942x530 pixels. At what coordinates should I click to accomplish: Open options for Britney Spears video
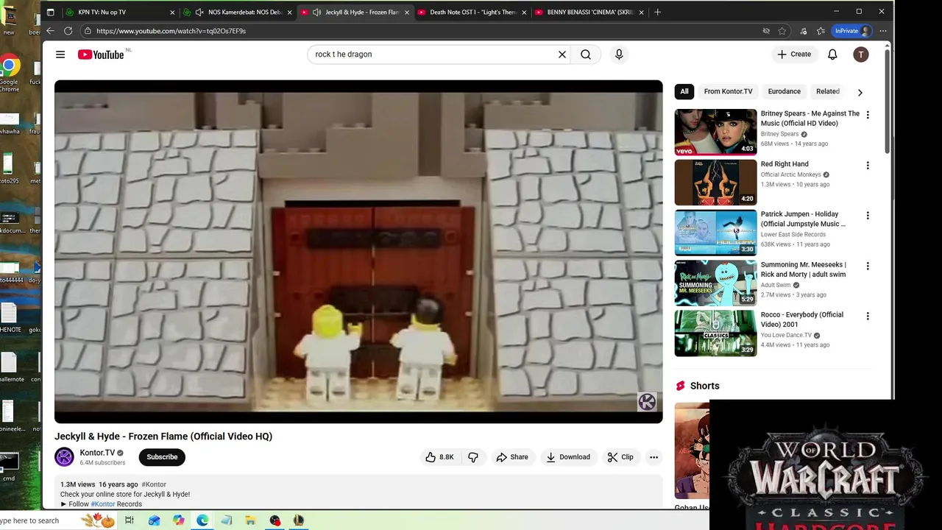(868, 115)
